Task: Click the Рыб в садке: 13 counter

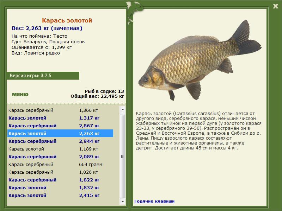Action: (x=104, y=91)
